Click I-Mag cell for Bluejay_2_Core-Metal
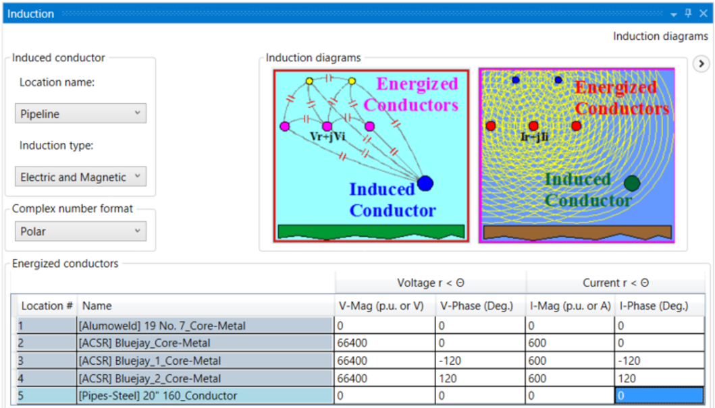 pos(569,378)
